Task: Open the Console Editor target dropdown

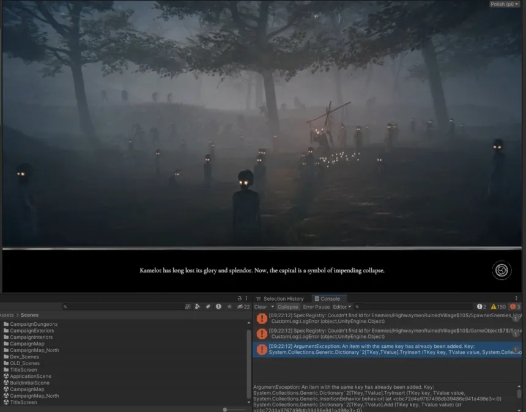Action: (x=342, y=307)
